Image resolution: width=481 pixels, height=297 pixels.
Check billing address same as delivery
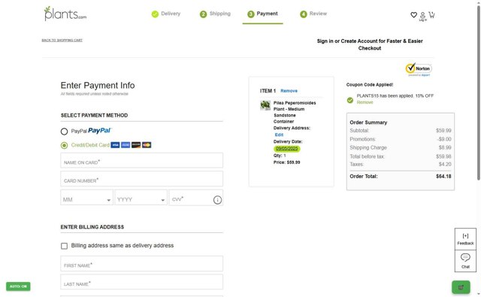point(64,246)
